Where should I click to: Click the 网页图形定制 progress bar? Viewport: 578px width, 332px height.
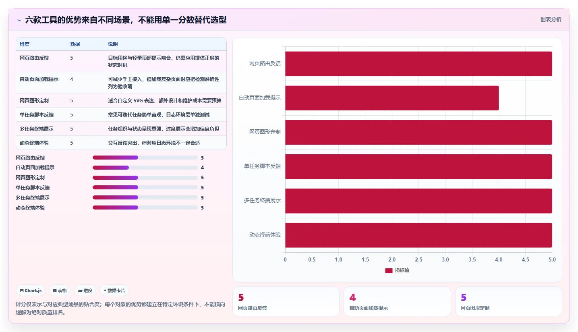pos(145,178)
